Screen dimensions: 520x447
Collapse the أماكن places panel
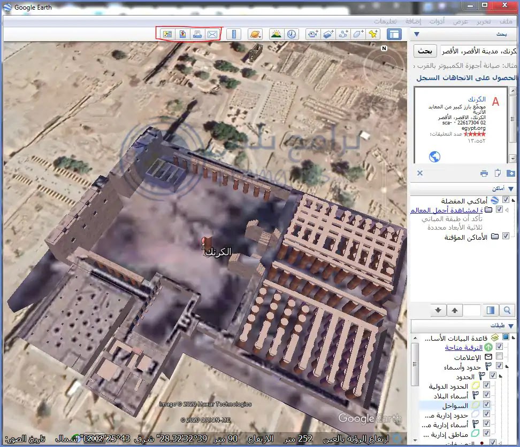coord(511,189)
